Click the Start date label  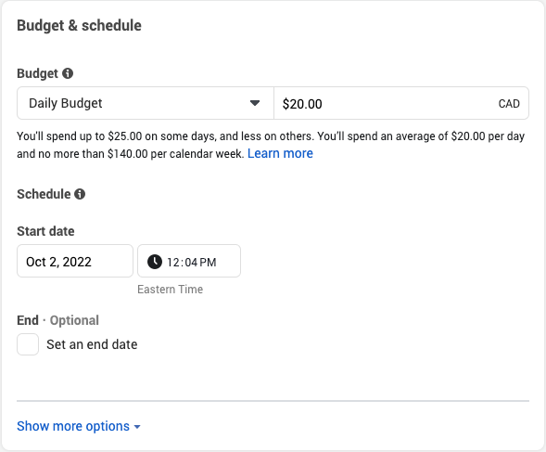45,231
